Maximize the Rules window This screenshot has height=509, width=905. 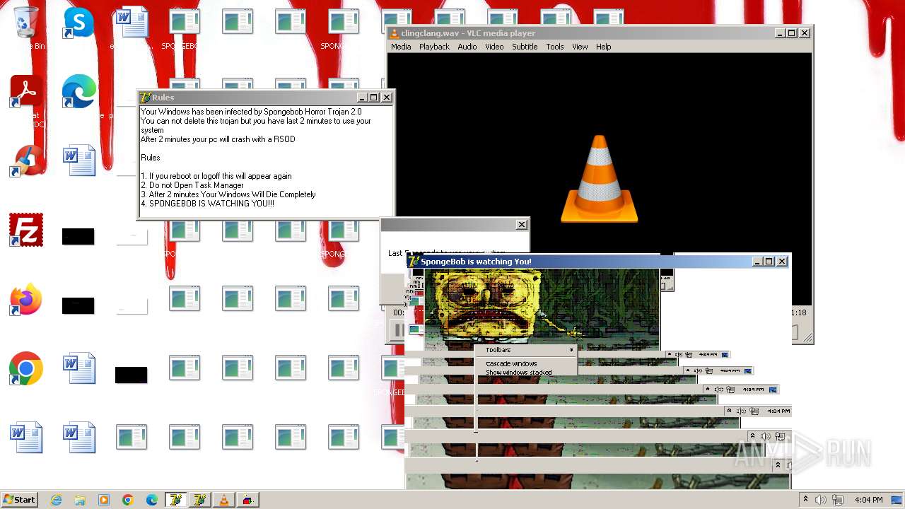[x=374, y=98]
